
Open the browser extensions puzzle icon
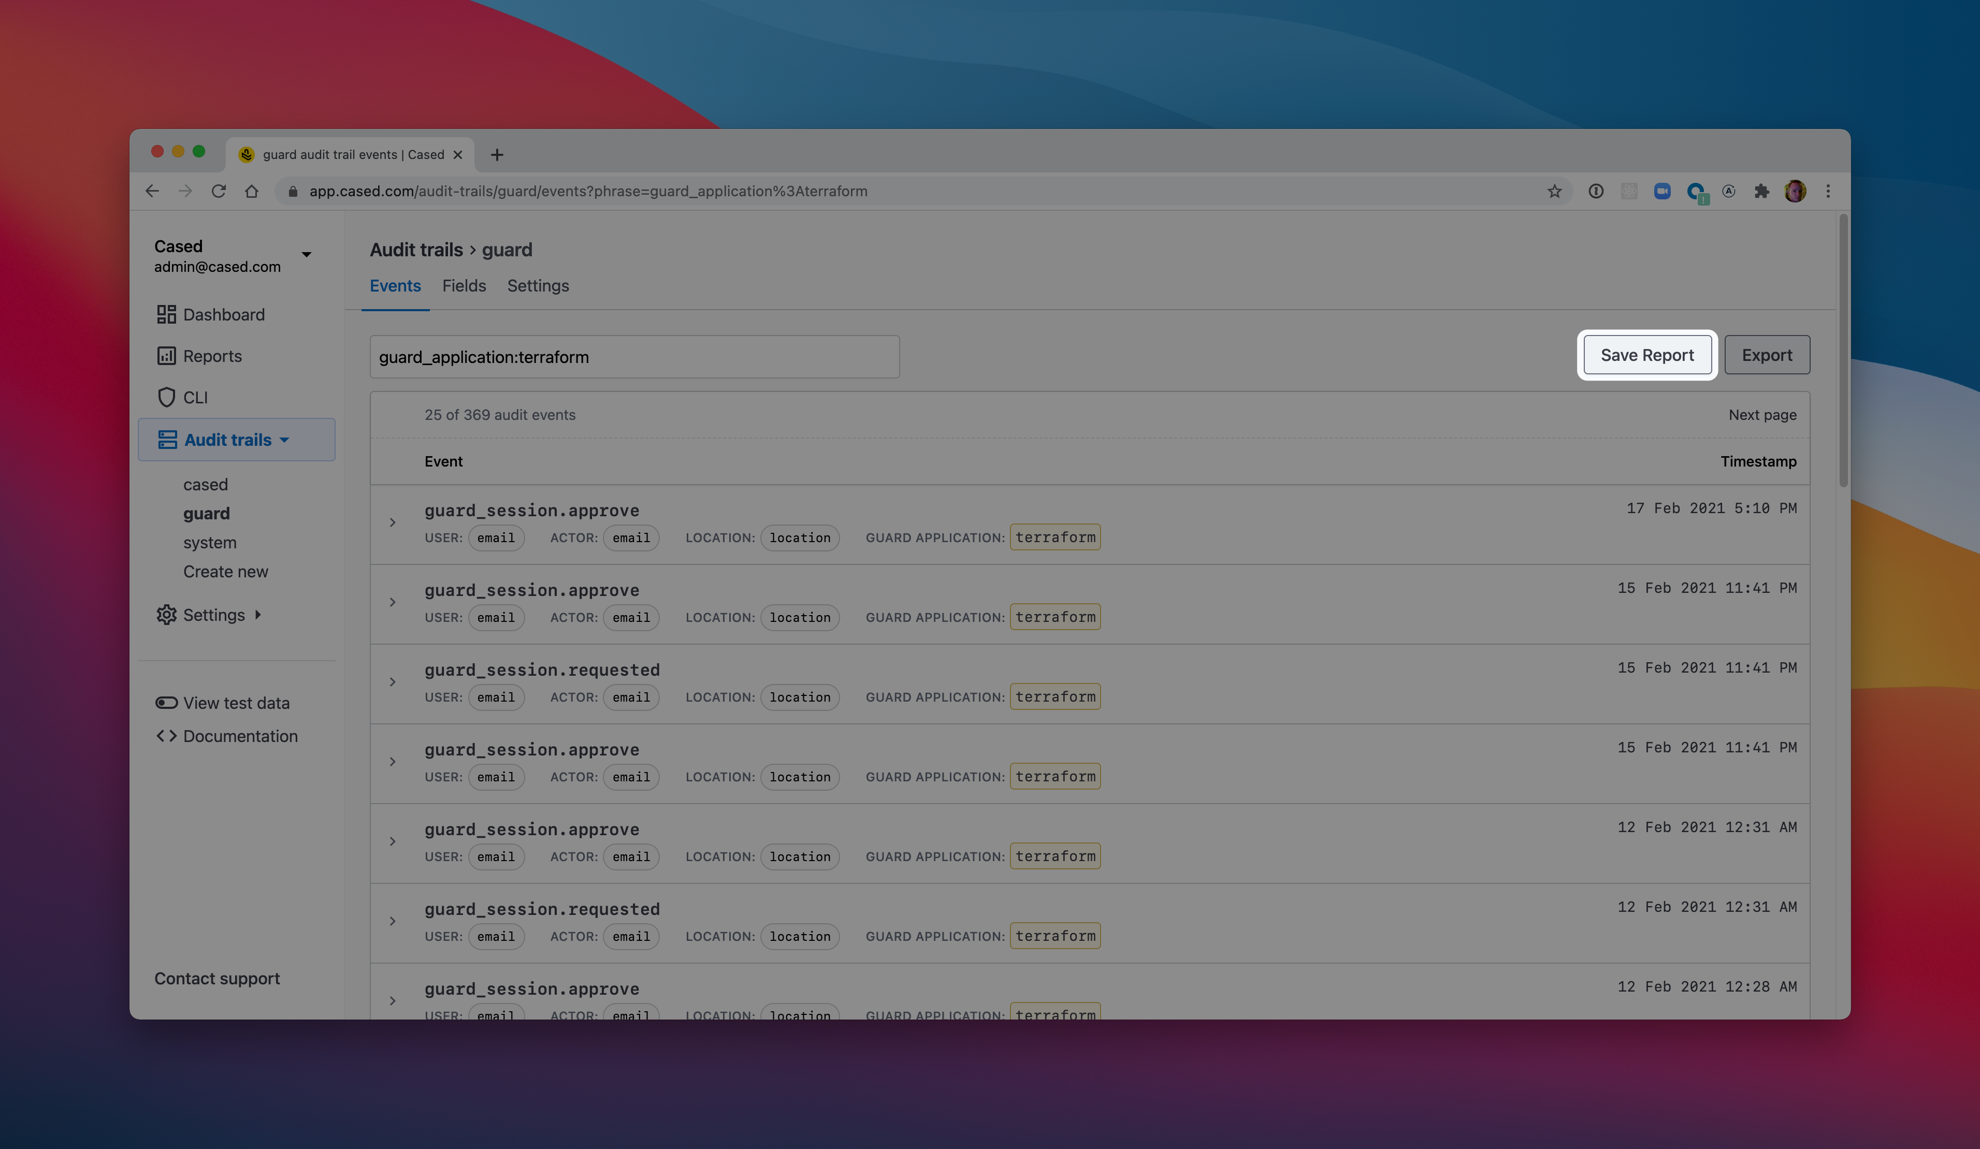click(1761, 192)
